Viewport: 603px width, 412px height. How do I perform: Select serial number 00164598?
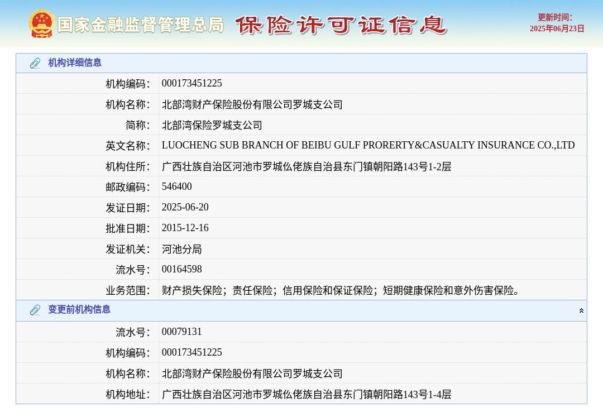(182, 269)
